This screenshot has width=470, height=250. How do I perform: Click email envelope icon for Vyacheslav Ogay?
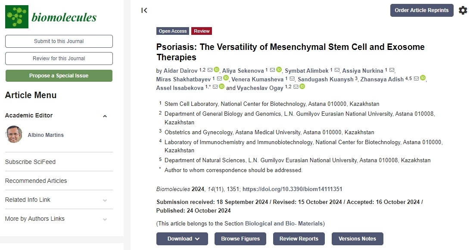click(x=296, y=87)
